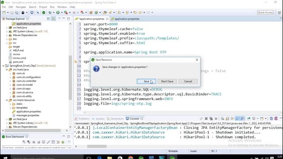The image size is (283, 159).
Task: Collapse the src/main/java source folder
Action: (x=7, y=70)
